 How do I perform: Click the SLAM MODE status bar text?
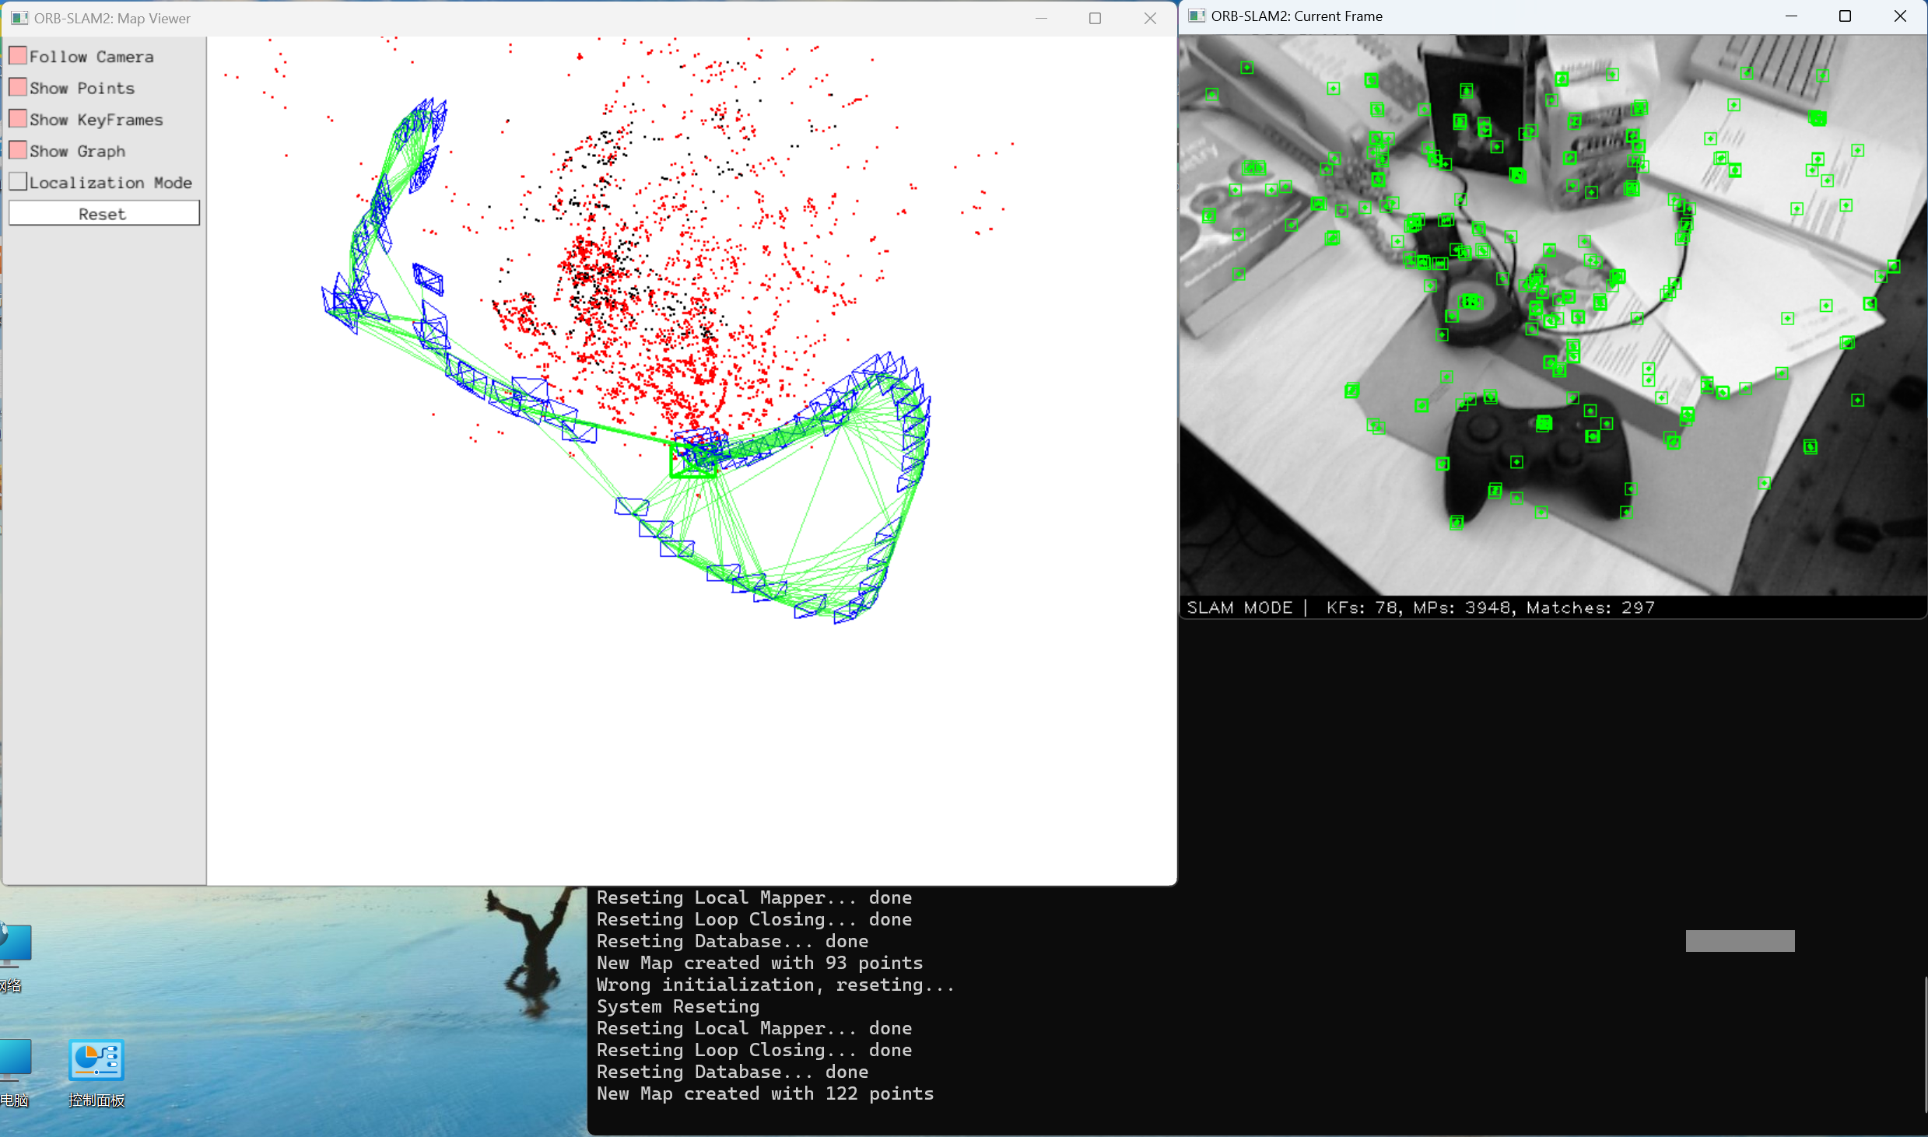(x=1239, y=608)
